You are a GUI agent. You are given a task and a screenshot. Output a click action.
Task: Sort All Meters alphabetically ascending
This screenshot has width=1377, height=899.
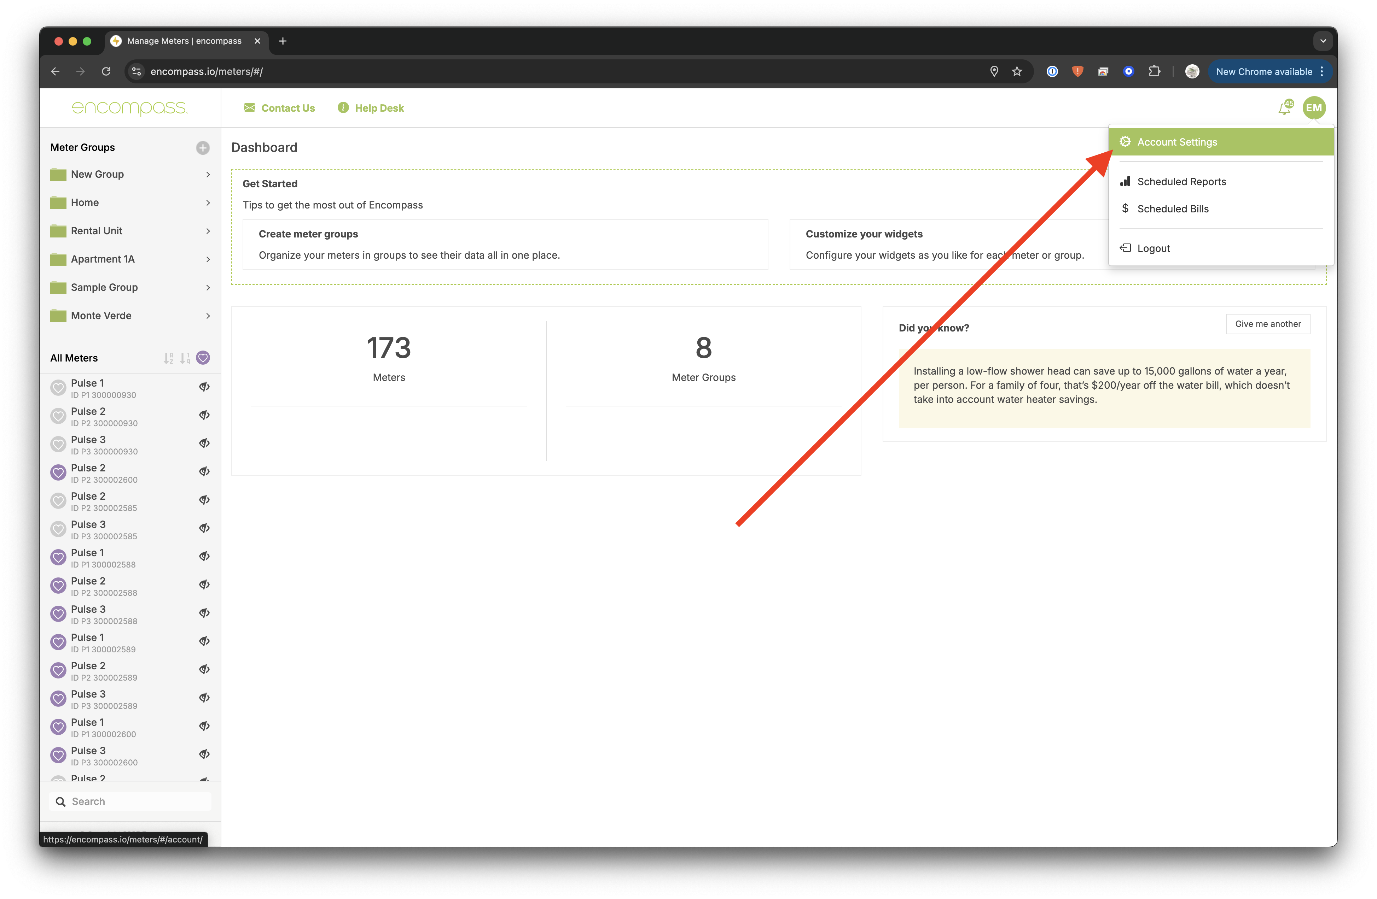click(168, 358)
